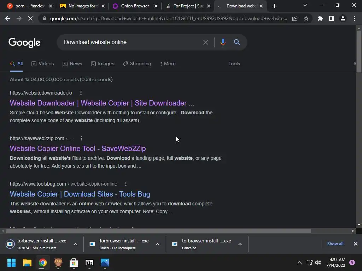Show hidden system tray icons
Image resolution: width=362 pixels, height=271 pixels.
(300, 263)
